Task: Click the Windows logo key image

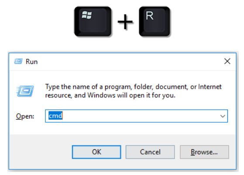Action: click(x=93, y=21)
